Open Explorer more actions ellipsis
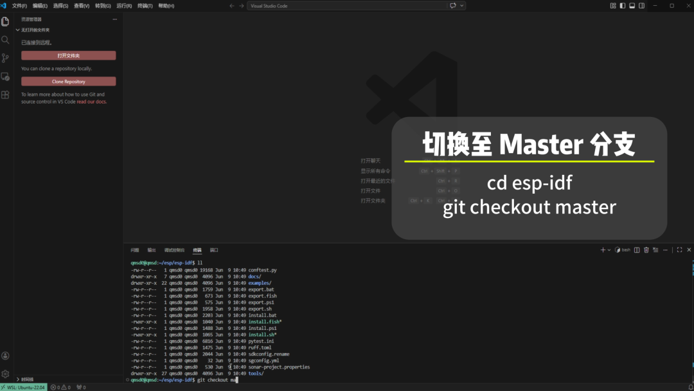This screenshot has width=694, height=391. (x=114, y=19)
